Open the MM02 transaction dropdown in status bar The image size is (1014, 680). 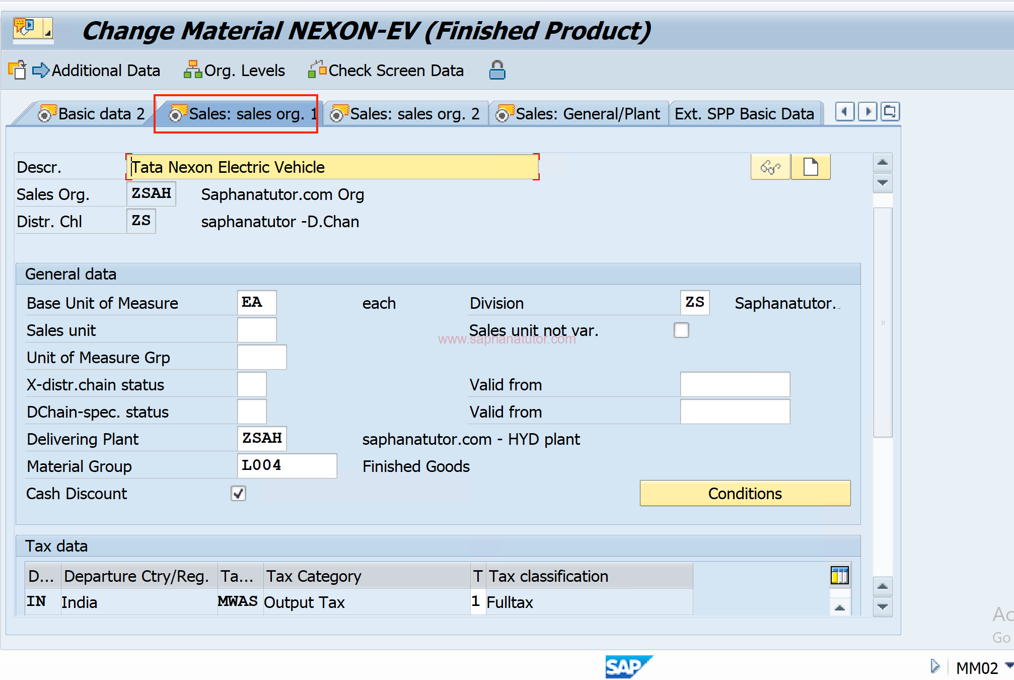pos(1008,666)
